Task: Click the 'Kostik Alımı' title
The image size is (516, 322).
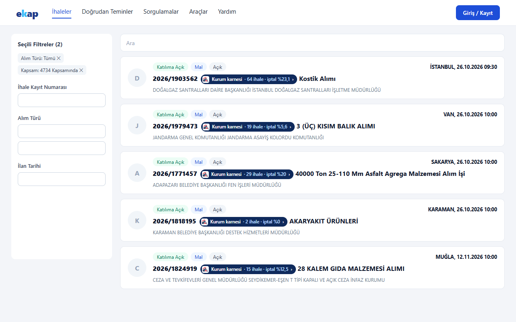Action: coord(317,79)
